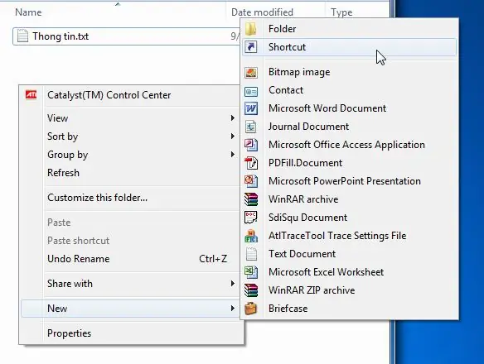The height and width of the screenshot is (364, 484).
Task: Expand the Sort by submenu arrow
Action: pos(233,136)
